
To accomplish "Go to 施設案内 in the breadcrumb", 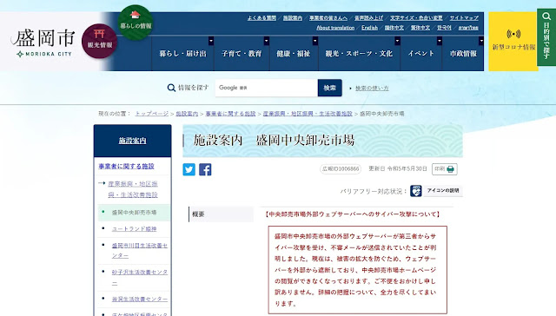I will [x=187, y=114].
